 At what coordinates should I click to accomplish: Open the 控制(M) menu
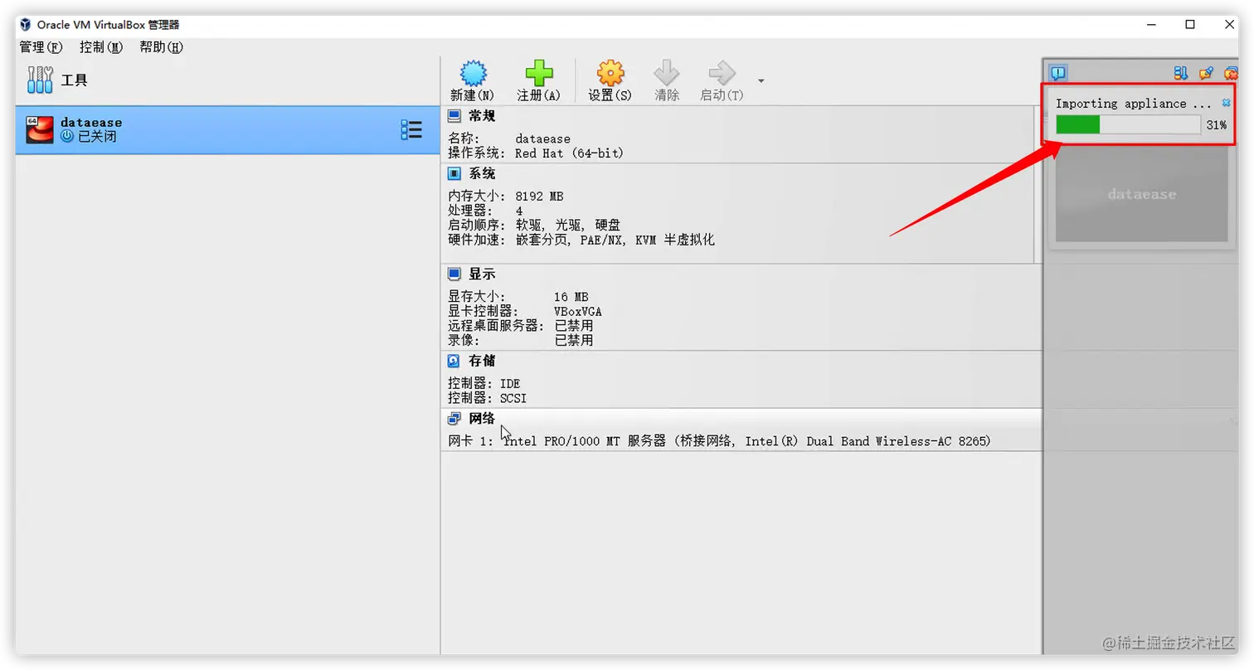100,47
